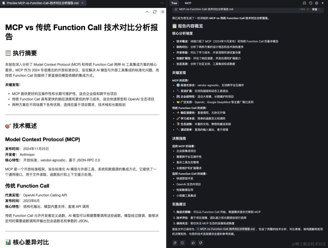Click the 响应速度快 bullet in chat

[x=201, y=113]
